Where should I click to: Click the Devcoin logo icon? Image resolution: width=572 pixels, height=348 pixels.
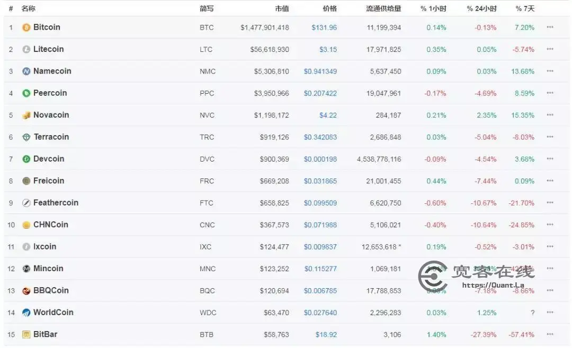click(26, 159)
